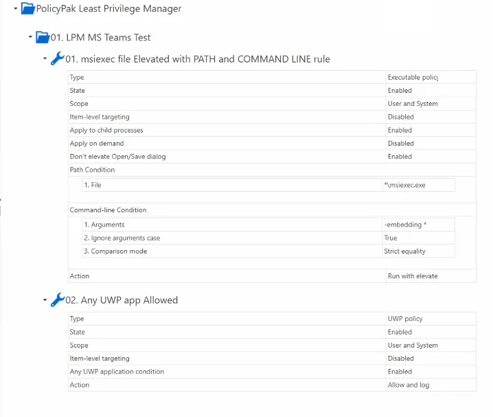Screen dimensions: 493x417
Task: Click the Run with elevate action value
Action: point(412,276)
